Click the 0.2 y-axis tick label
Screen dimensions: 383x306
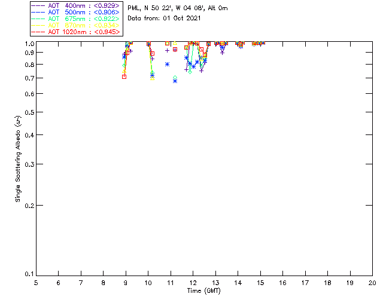point(29,206)
